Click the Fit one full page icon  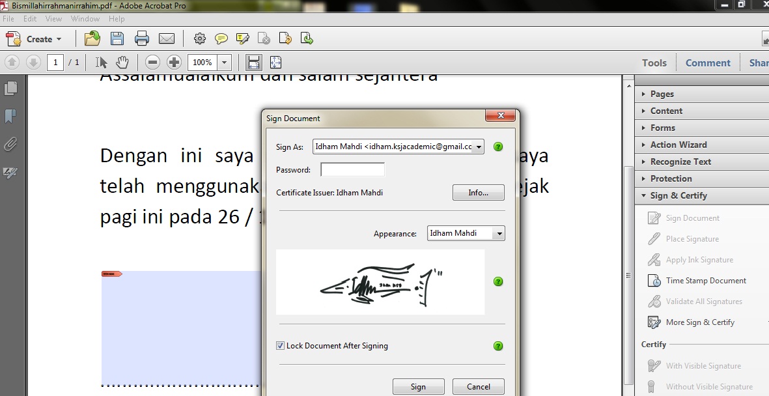click(x=275, y=63)
